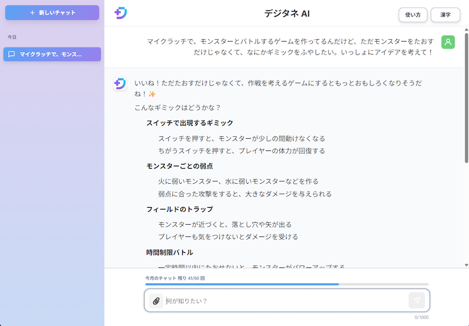
Task: Click the monthly chat usage progress bar
Action: 287,284
